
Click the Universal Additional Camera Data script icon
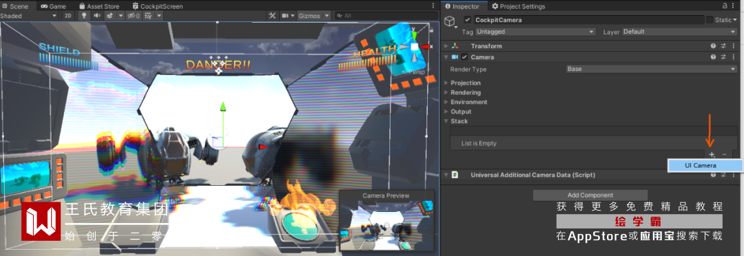(x=455, y=175)
